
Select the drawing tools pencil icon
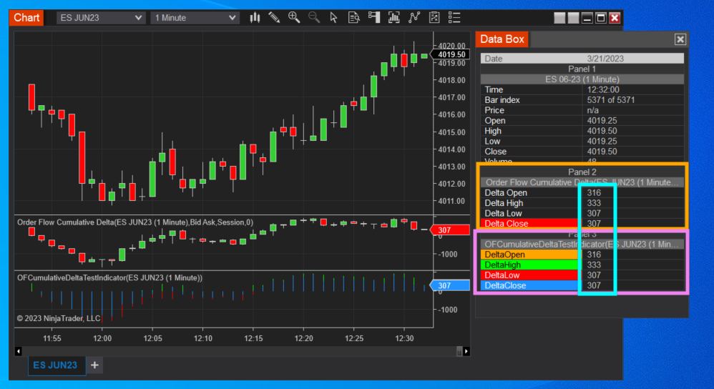click(274, 18)
